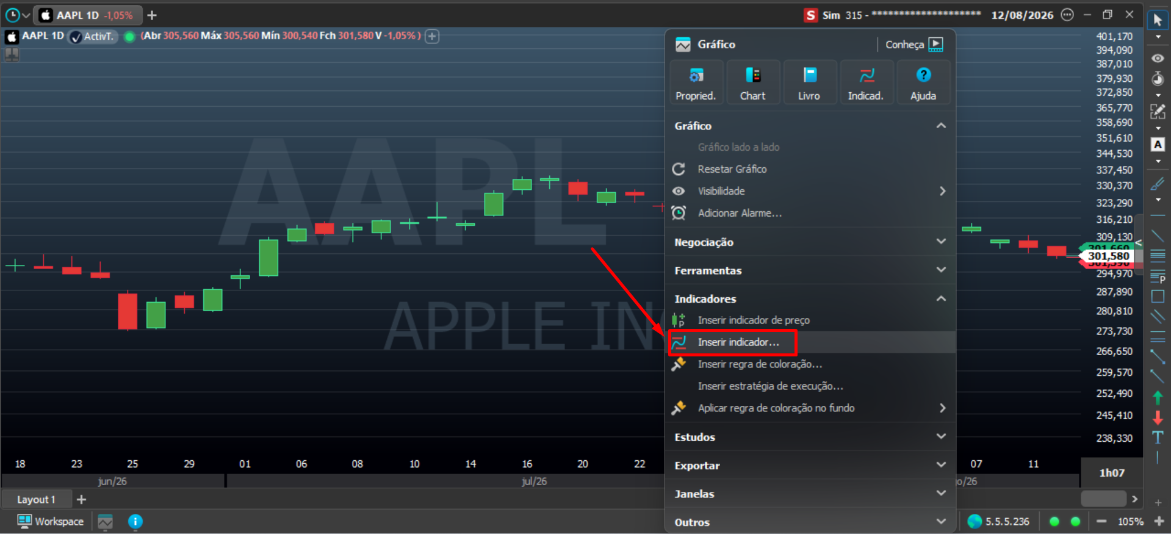
Task: Click the red S Sim account icon
Action: [810, 15]
